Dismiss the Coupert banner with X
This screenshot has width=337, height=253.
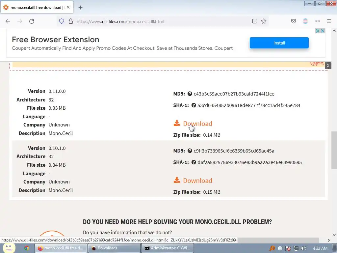pyautogui.click(x=328, y=66)
